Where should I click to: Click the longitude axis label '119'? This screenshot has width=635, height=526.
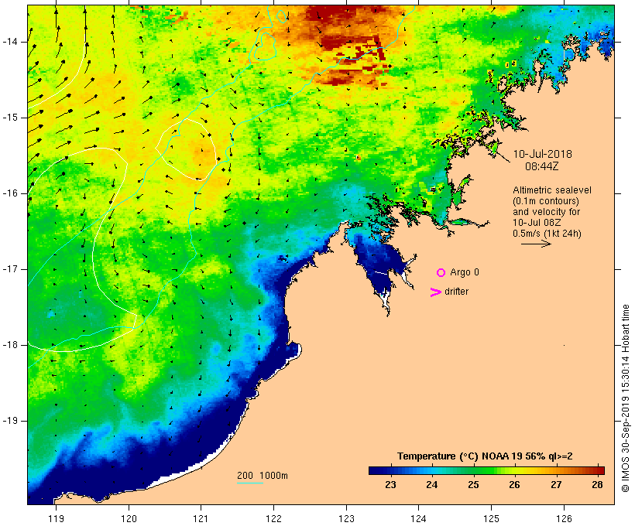(56, 519)
